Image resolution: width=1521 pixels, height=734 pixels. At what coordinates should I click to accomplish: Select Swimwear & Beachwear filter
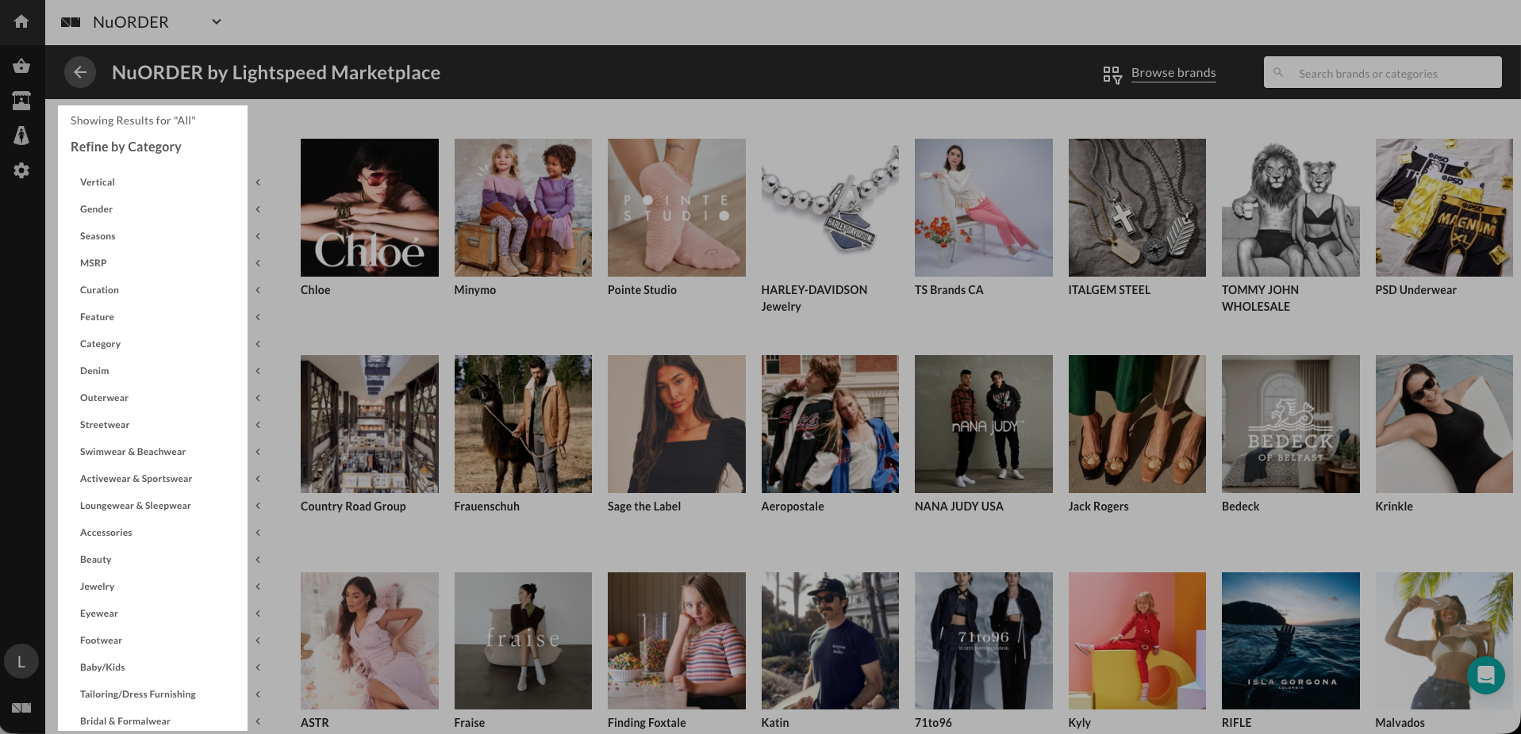click(133, 452)
